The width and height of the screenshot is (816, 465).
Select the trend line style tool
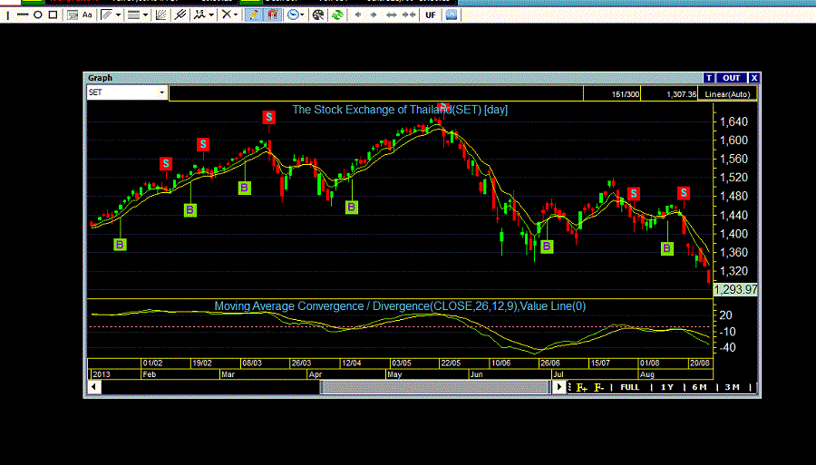coord(107,15)
